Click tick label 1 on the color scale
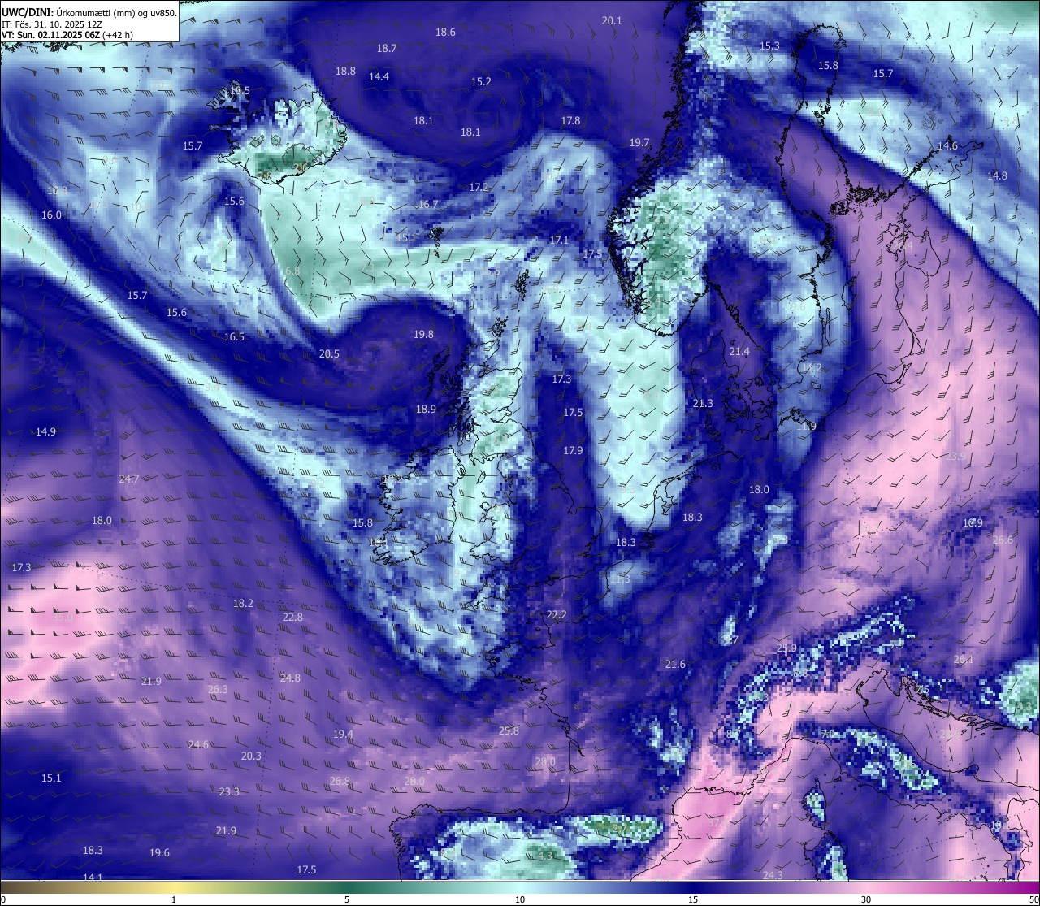Viewport: 1040px width, 906px height. pyautogui.click(x=174, y=899)
